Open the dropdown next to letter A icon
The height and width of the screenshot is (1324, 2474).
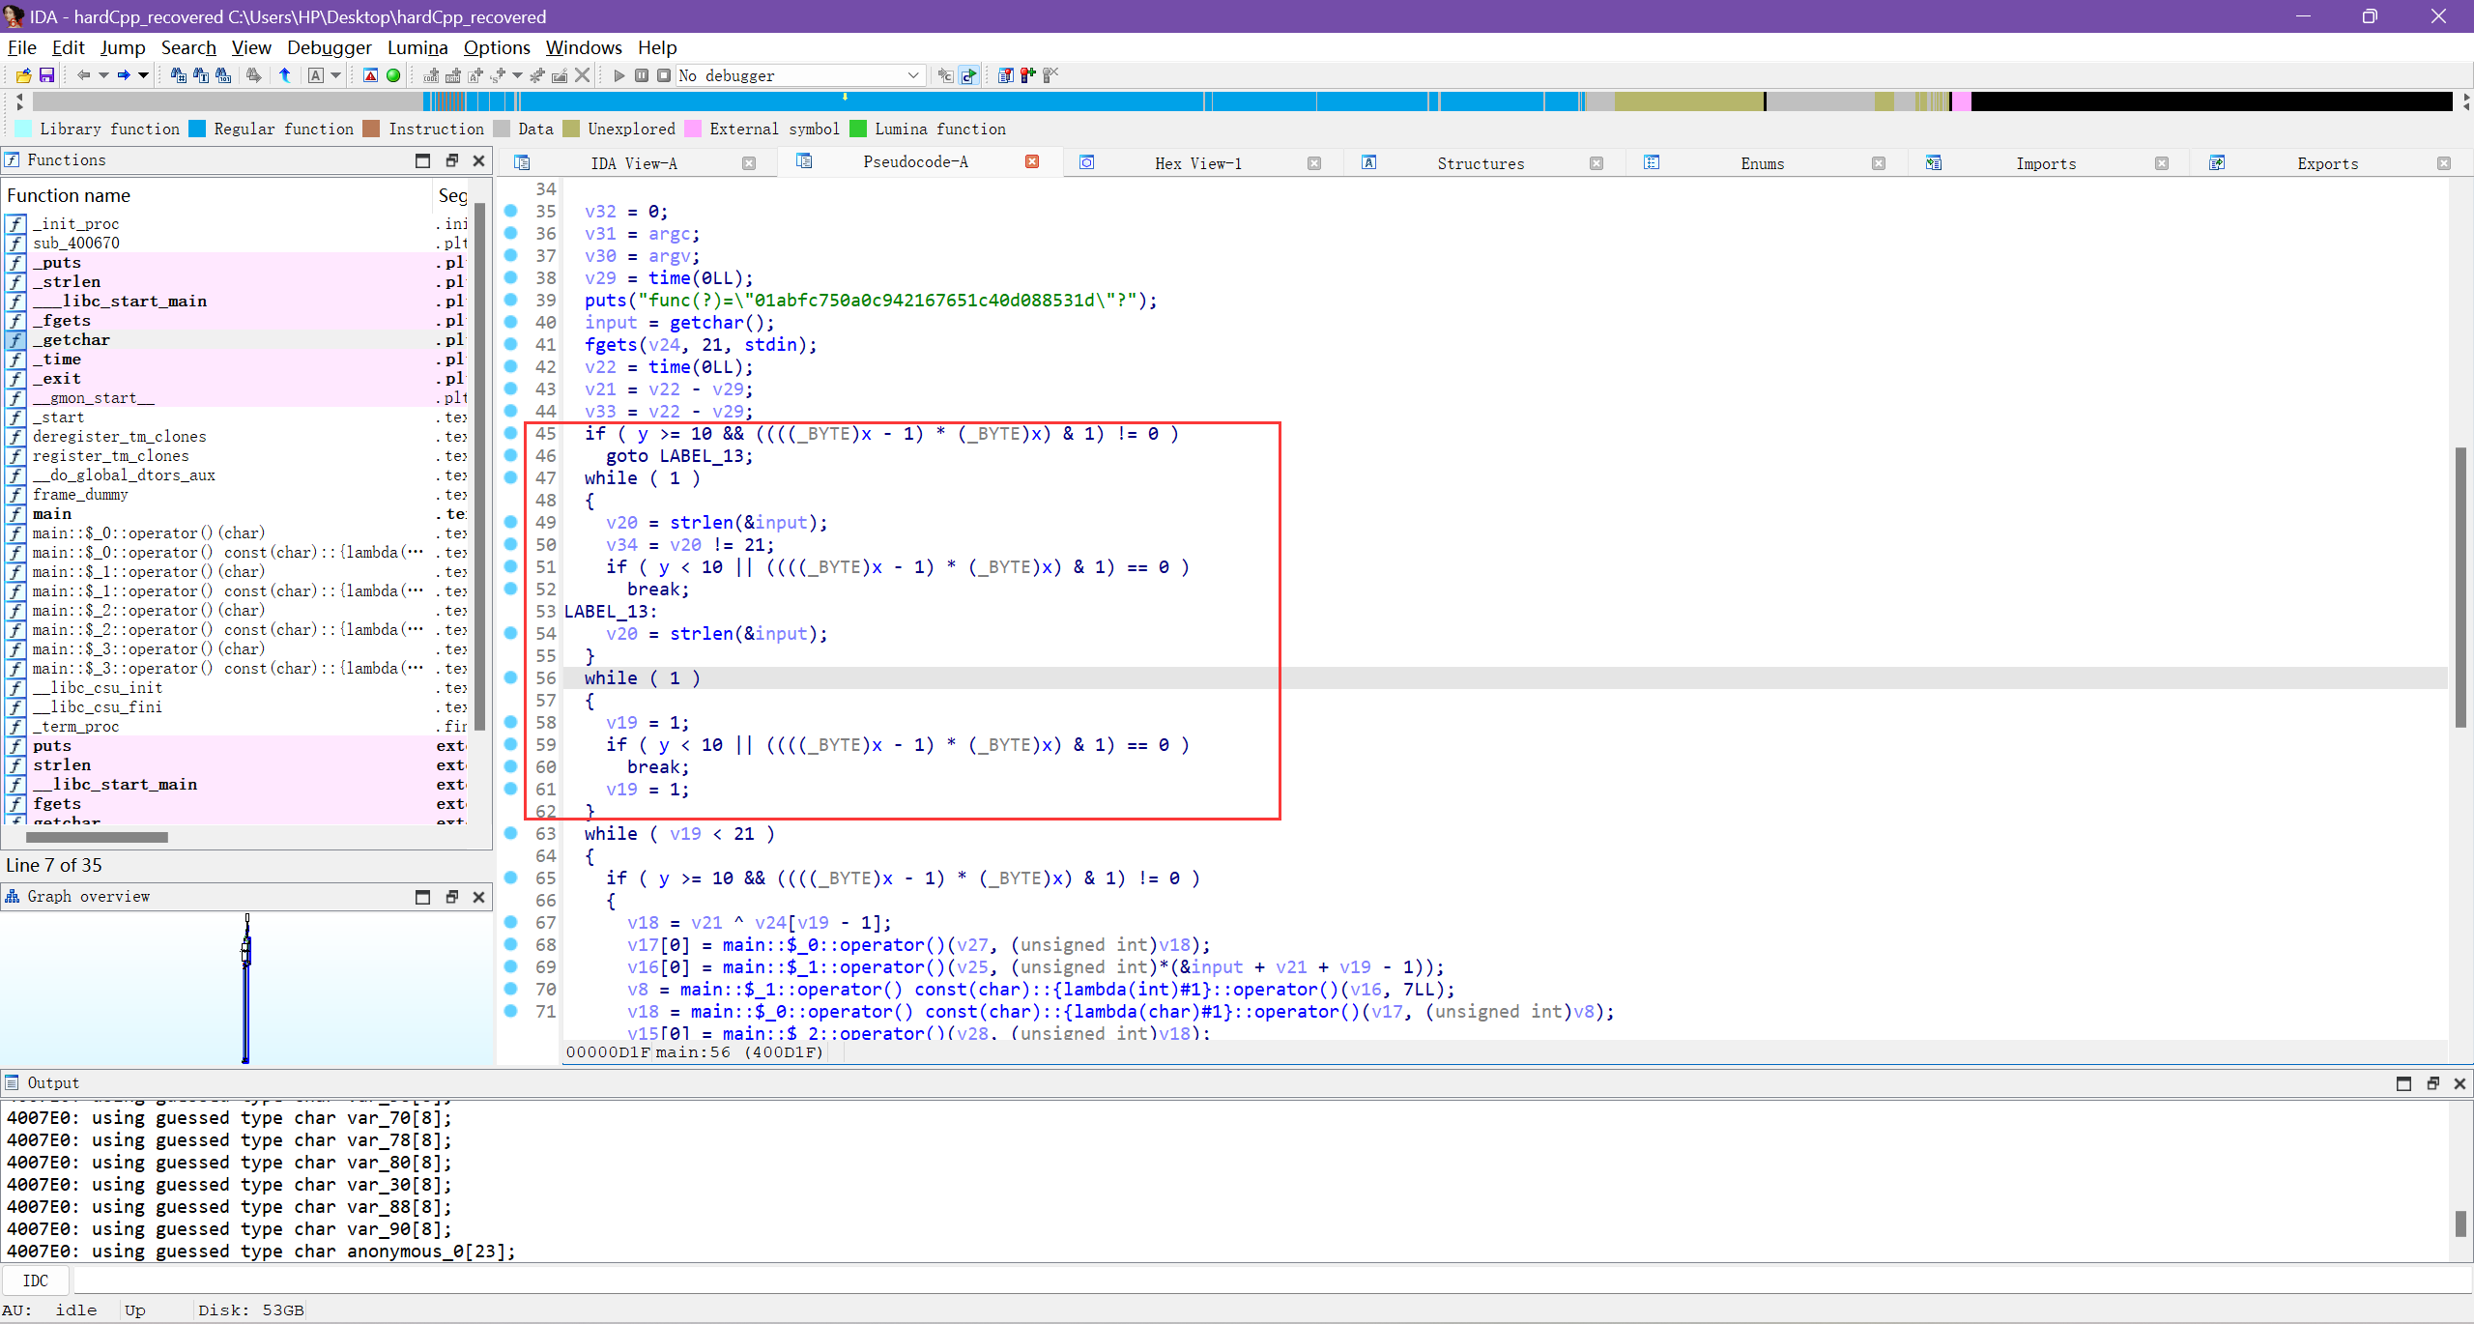[x=335, y=75]
